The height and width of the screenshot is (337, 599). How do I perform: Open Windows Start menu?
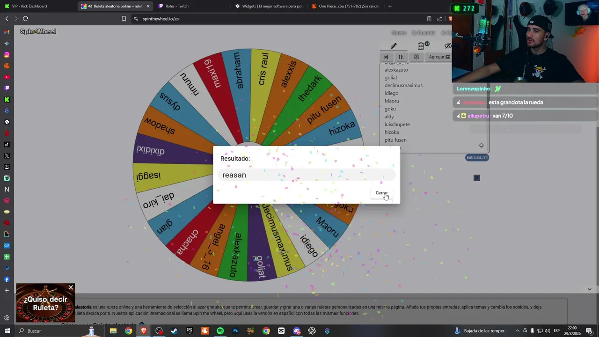point(7,331)
